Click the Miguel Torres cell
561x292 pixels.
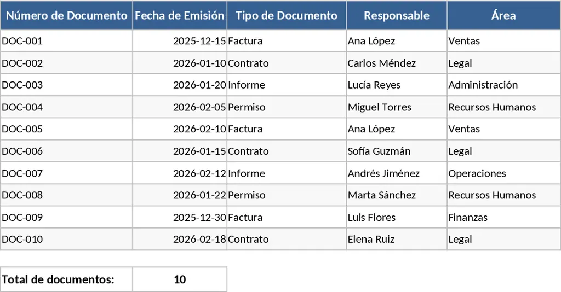click(x=397, y=107)
